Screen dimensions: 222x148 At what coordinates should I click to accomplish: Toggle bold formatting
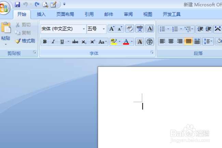pyautogui.click(x=45, y=42)
